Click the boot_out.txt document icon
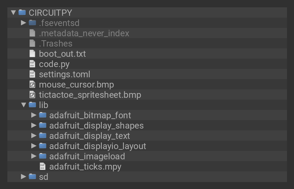Viewport: 294px width, 189px height. click(x=32, y=54)
